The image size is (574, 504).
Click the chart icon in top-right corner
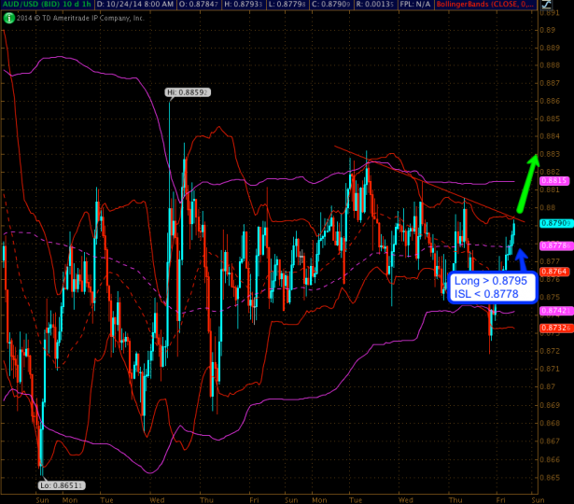pyautogui.click(x=567, y=6)
